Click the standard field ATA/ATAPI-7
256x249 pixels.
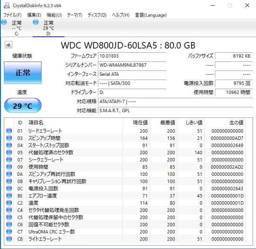[175, 102]
